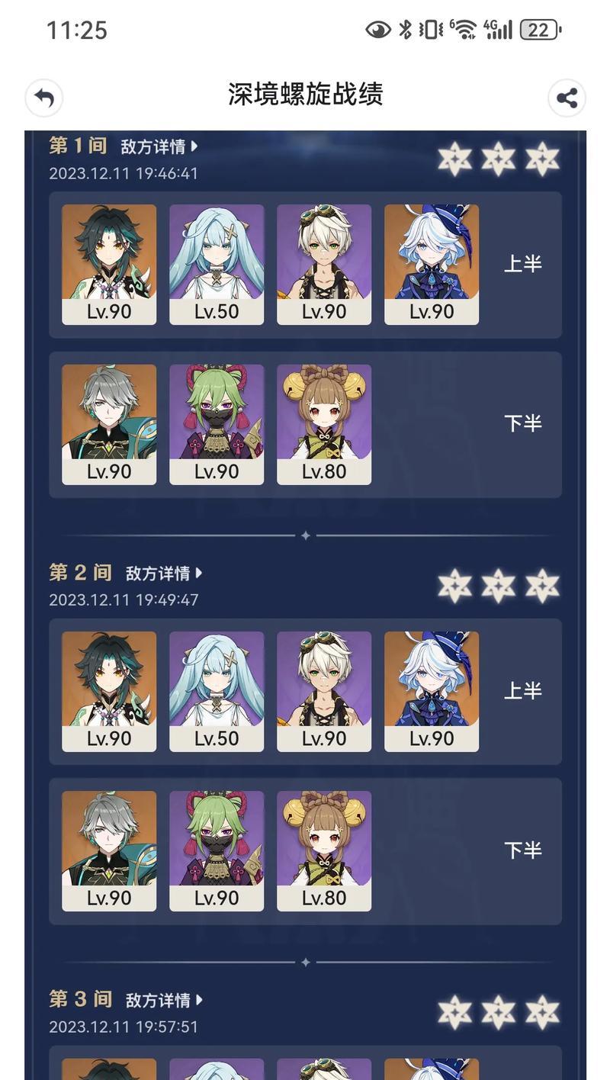Tap the eye comfort icon in status bar
This screenshot has height=1080, width=610.
click(378, 30)
